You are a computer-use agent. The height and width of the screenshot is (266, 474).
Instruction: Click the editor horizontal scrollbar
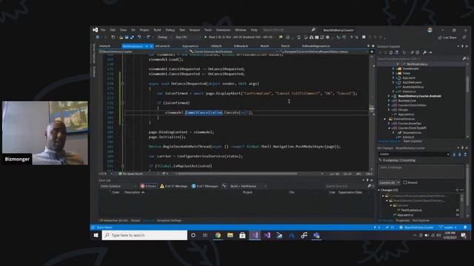[x=237, y=174]
